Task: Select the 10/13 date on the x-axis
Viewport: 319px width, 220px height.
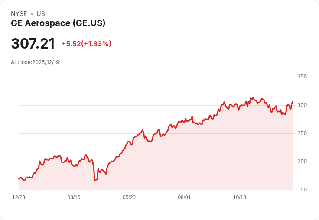Action: click(240, 197)
